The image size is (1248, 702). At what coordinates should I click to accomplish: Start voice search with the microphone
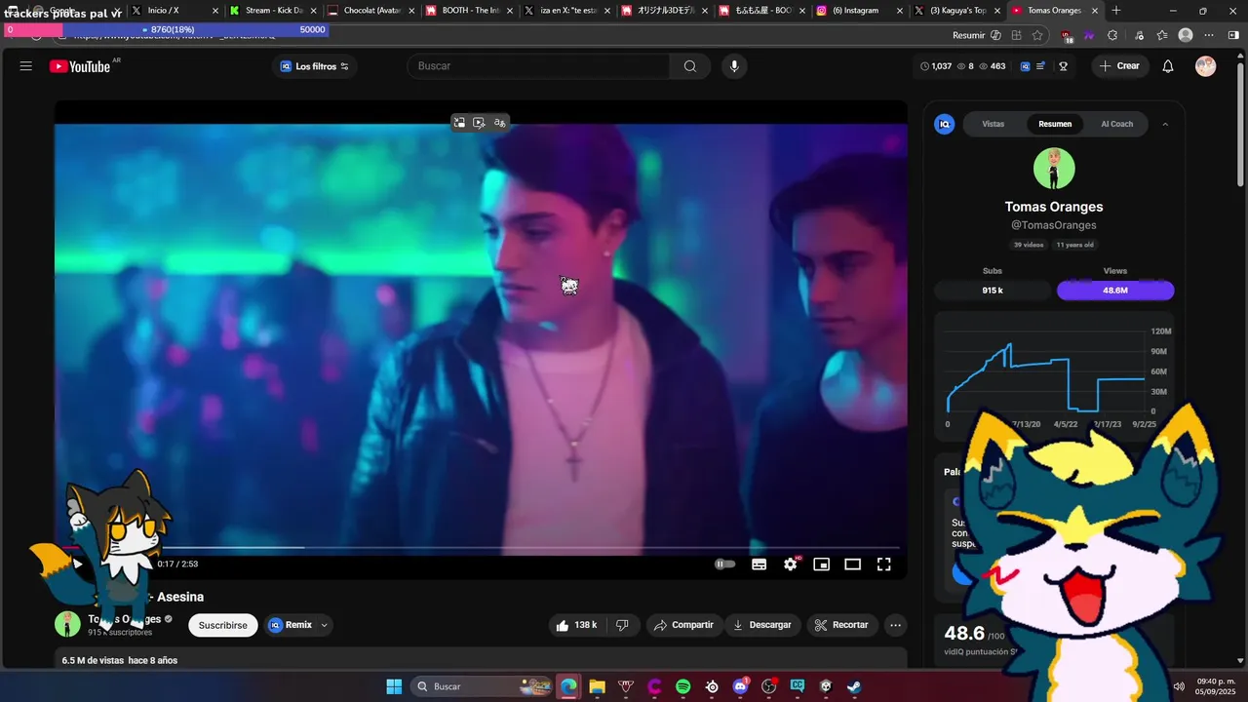point(734,66)
